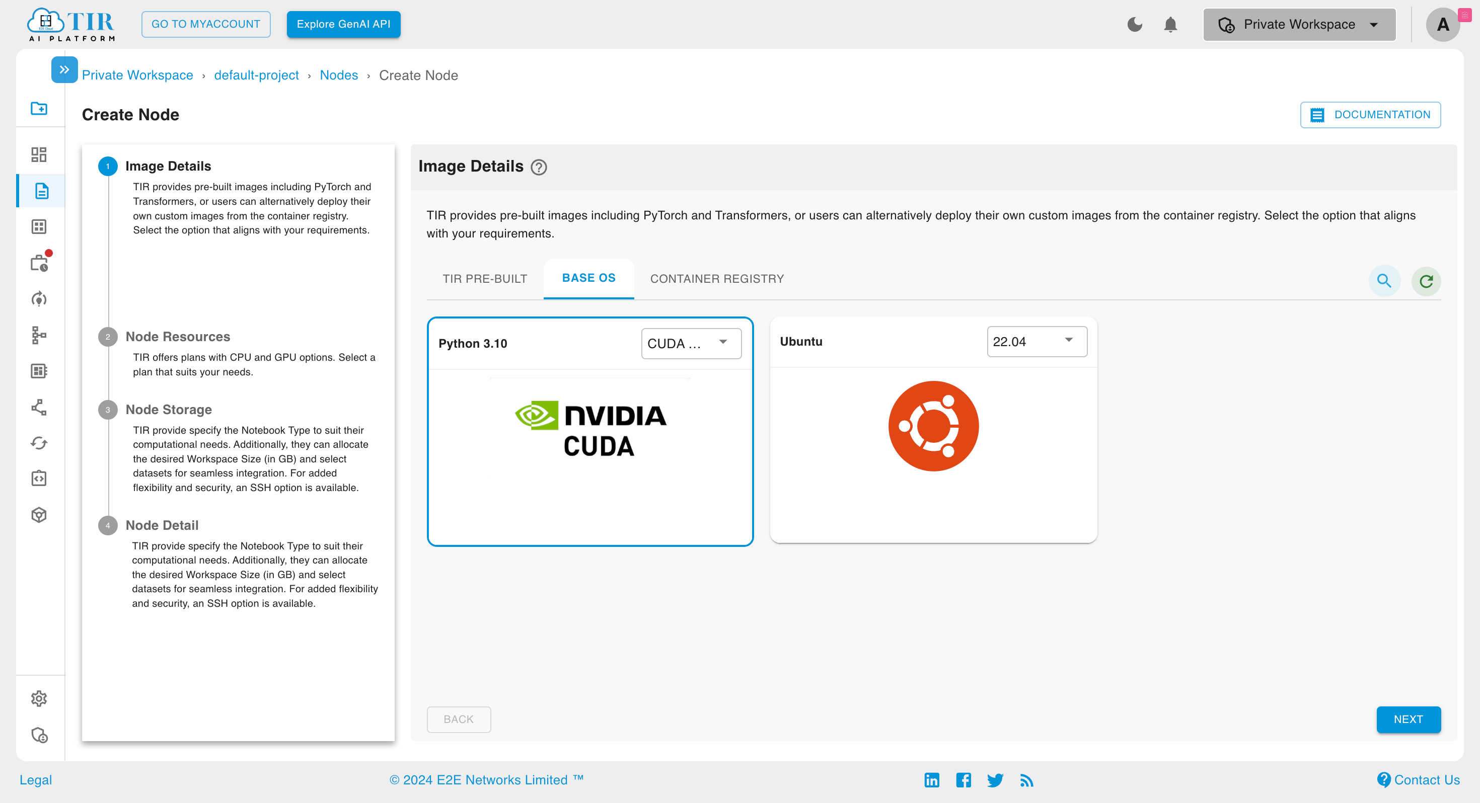The height and width of the screenshot is (803, 1480).
Task: Click the settings gear icon in sidebar
Action: pyautogui.click(x=39, y=699)
